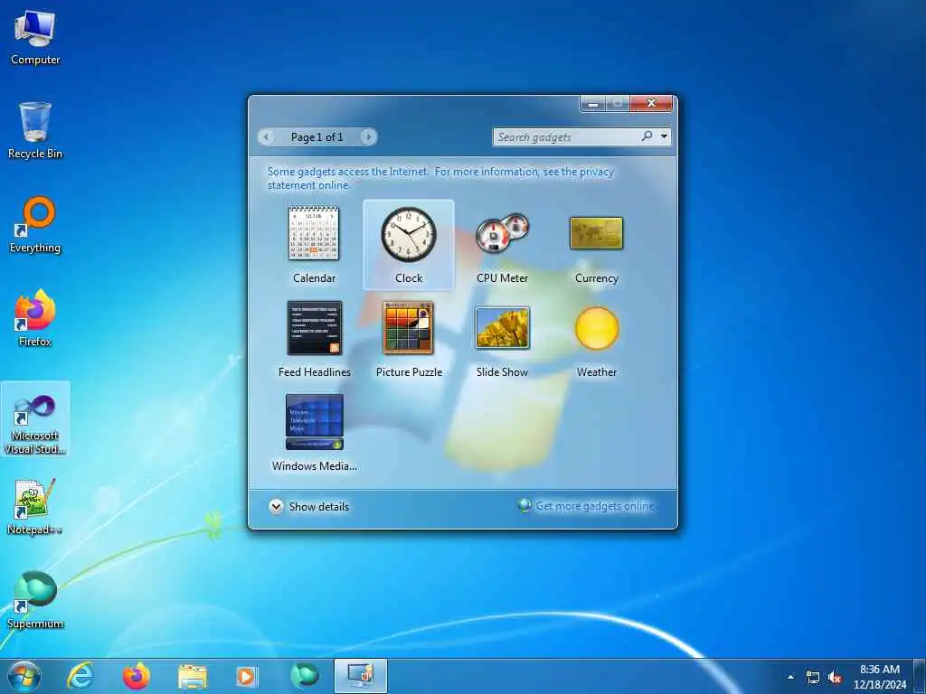Select the Weather gadget icon
The image size is (926, 694).
597,328
